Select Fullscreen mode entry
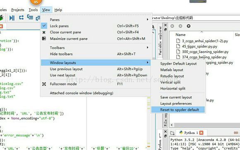The height and width of the screenshot is (150, 240). pos(96,84)
